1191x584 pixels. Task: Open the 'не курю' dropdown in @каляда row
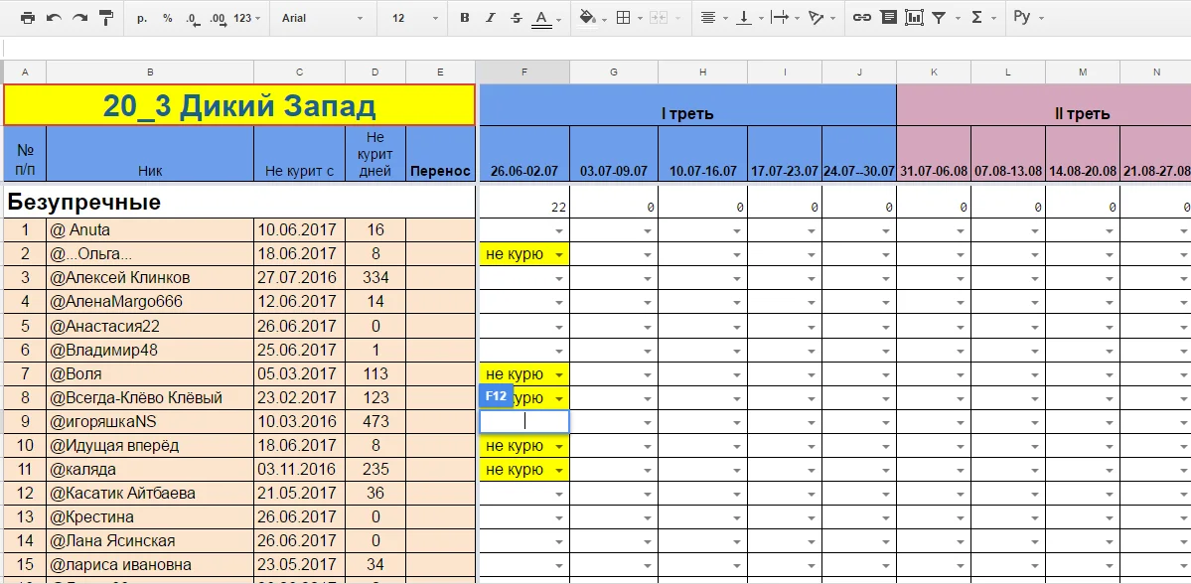coord(560,470)
